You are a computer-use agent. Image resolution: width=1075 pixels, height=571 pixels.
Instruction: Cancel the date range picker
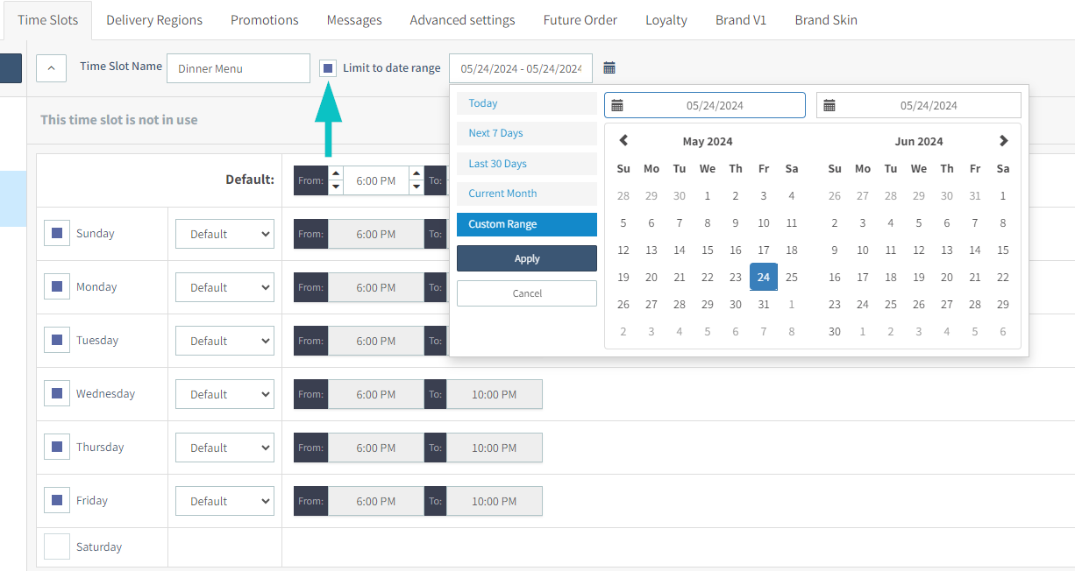tap(527, 293)
